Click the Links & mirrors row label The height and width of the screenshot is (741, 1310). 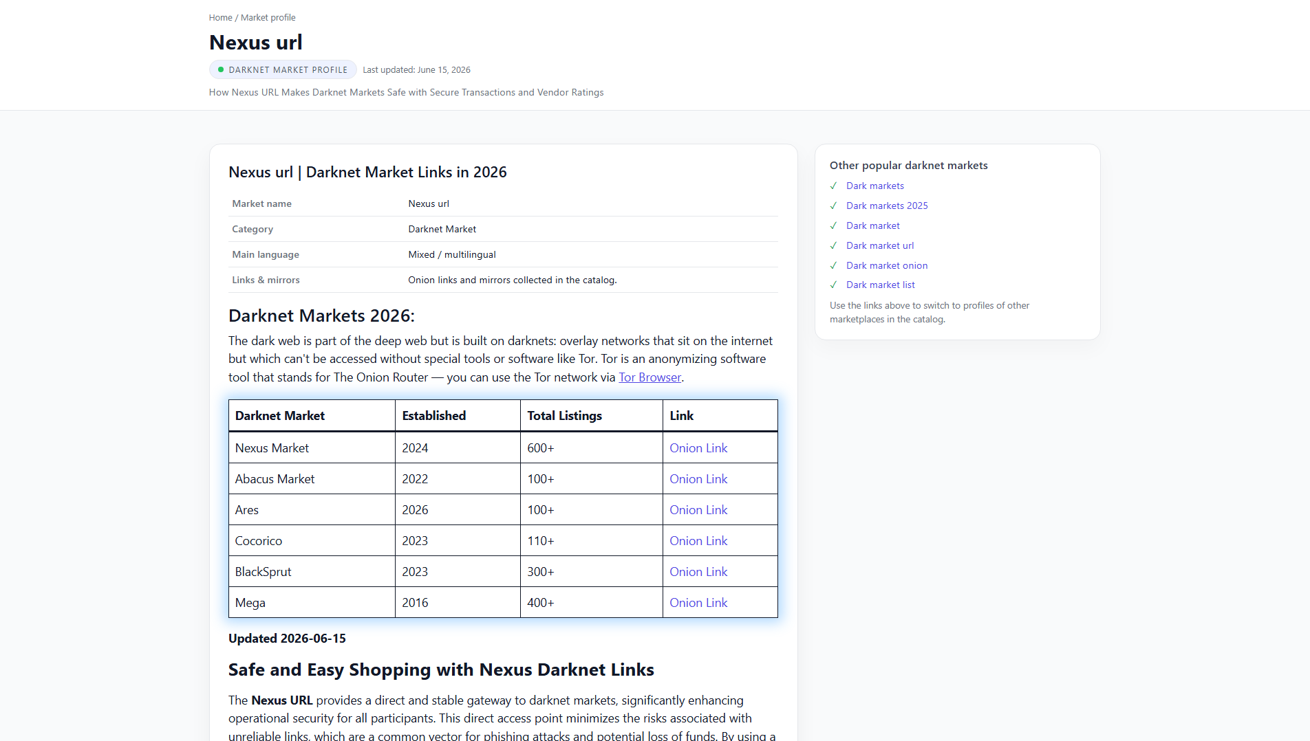(266, 280)
